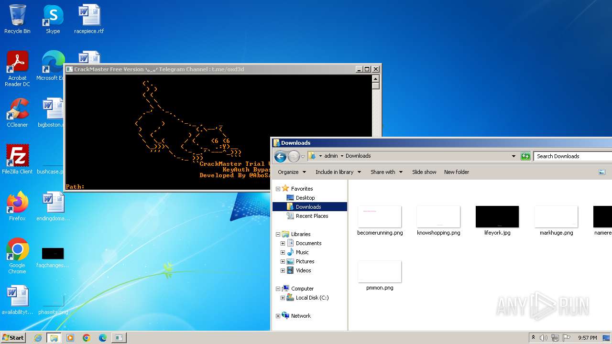612x344 pixels.
Task: Click the Search Downloads field
Action: pyautogui.click(x=573, y=156)
